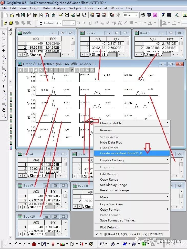The width and height of the screenshot is (187, 249).
Task: Select the A(X) column header in Book1
Action: pos(36,39)
